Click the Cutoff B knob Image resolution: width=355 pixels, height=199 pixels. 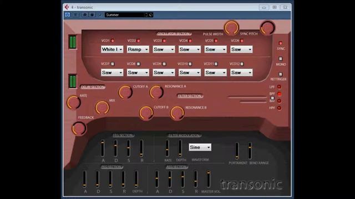(146, 113)
